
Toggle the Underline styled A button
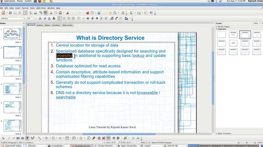click(49, 18)
